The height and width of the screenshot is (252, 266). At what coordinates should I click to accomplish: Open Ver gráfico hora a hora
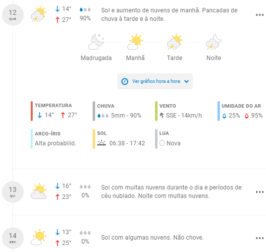tap(155, 81)
